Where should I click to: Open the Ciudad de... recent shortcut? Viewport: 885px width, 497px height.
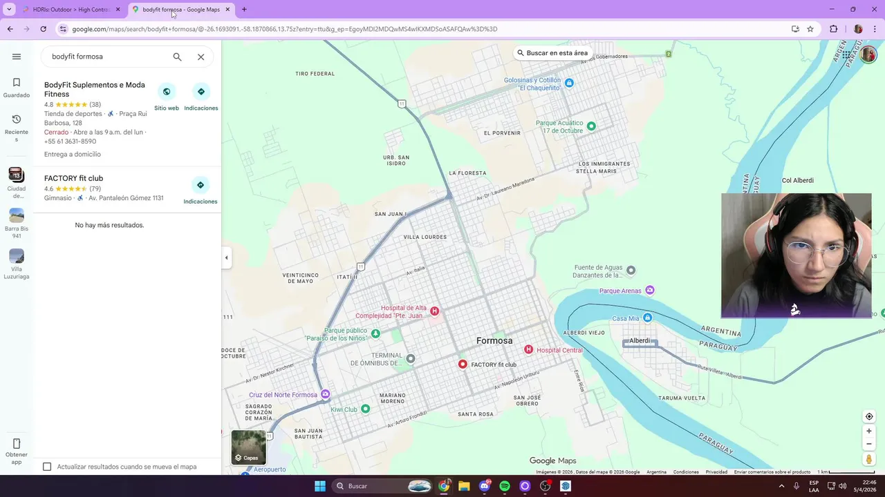[x=17, y=182]
